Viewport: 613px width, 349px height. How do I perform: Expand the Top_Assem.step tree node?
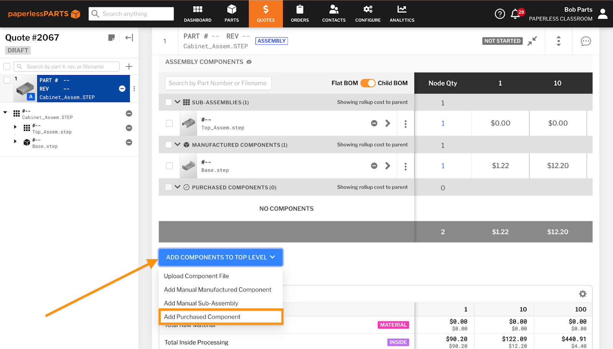[15, 127]
